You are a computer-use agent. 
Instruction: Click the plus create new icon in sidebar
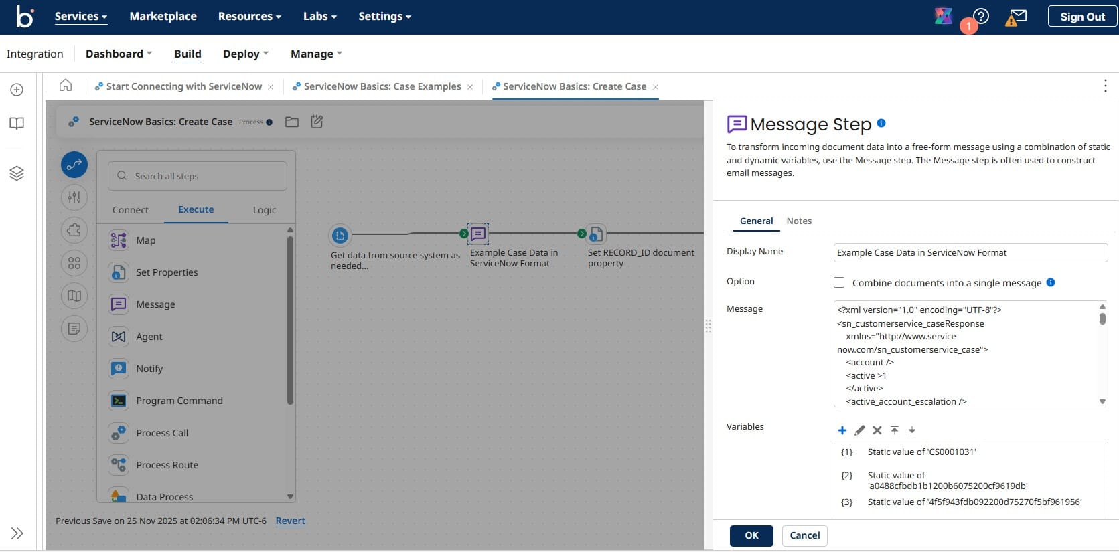click(x=17, y=90)
